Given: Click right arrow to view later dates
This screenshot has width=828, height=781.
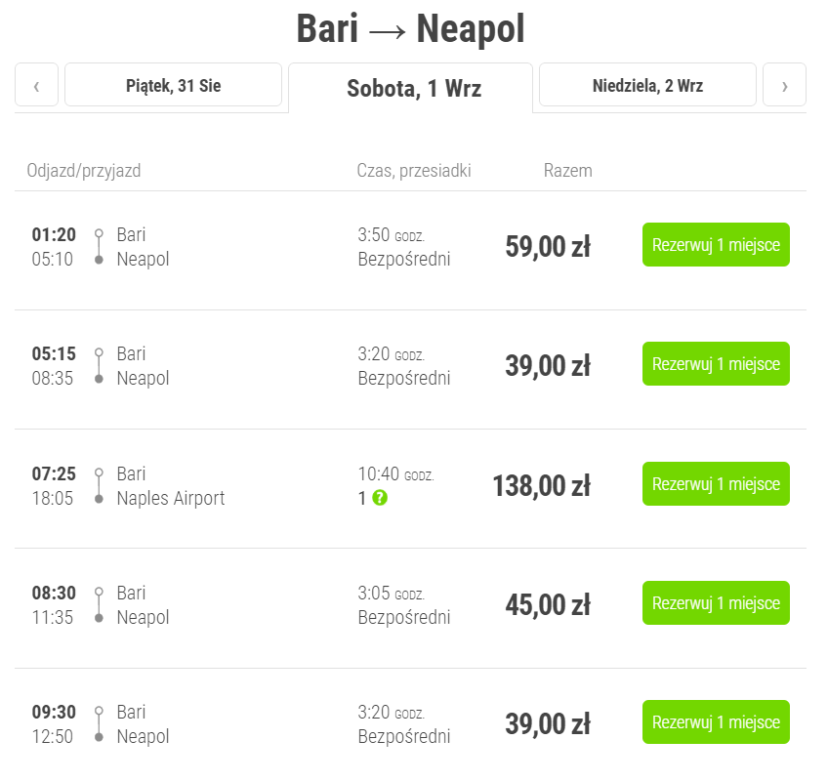Looking at the screenshot, I should click(784, 85).
